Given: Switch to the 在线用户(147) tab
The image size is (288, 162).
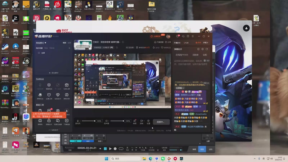Looking at the screenshot, I should click(x=182, y=55).
